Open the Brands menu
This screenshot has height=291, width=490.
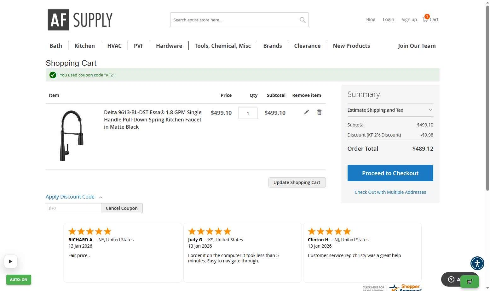click(273, 46)
